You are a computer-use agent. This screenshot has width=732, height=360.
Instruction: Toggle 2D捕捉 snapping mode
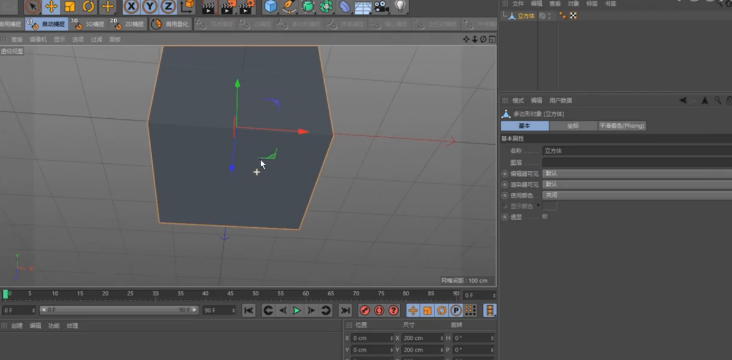pos(127,24)
